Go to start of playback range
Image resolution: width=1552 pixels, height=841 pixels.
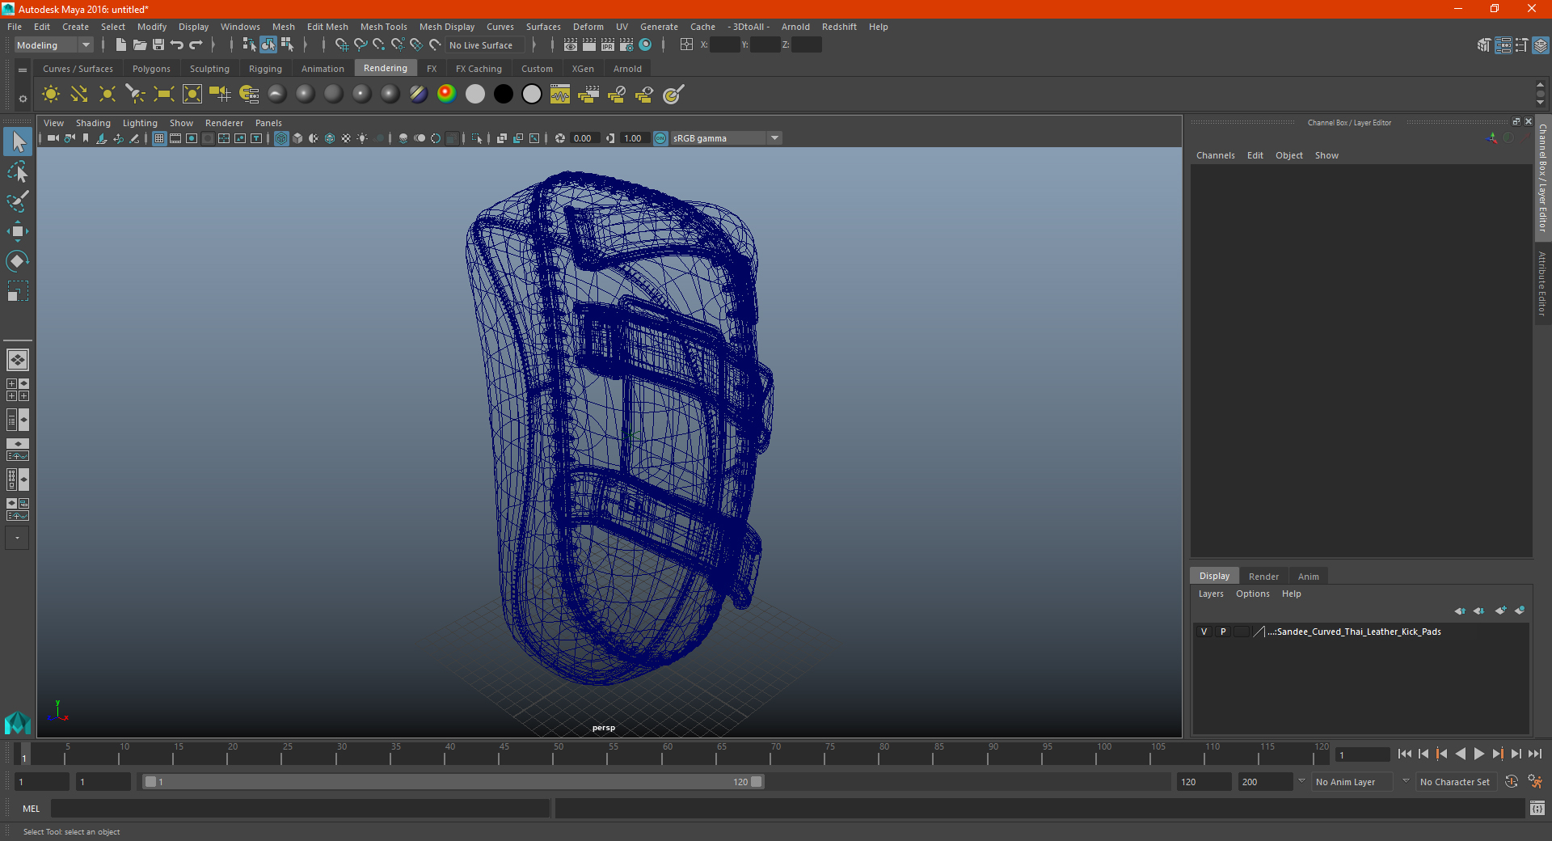pos(1404,754)
